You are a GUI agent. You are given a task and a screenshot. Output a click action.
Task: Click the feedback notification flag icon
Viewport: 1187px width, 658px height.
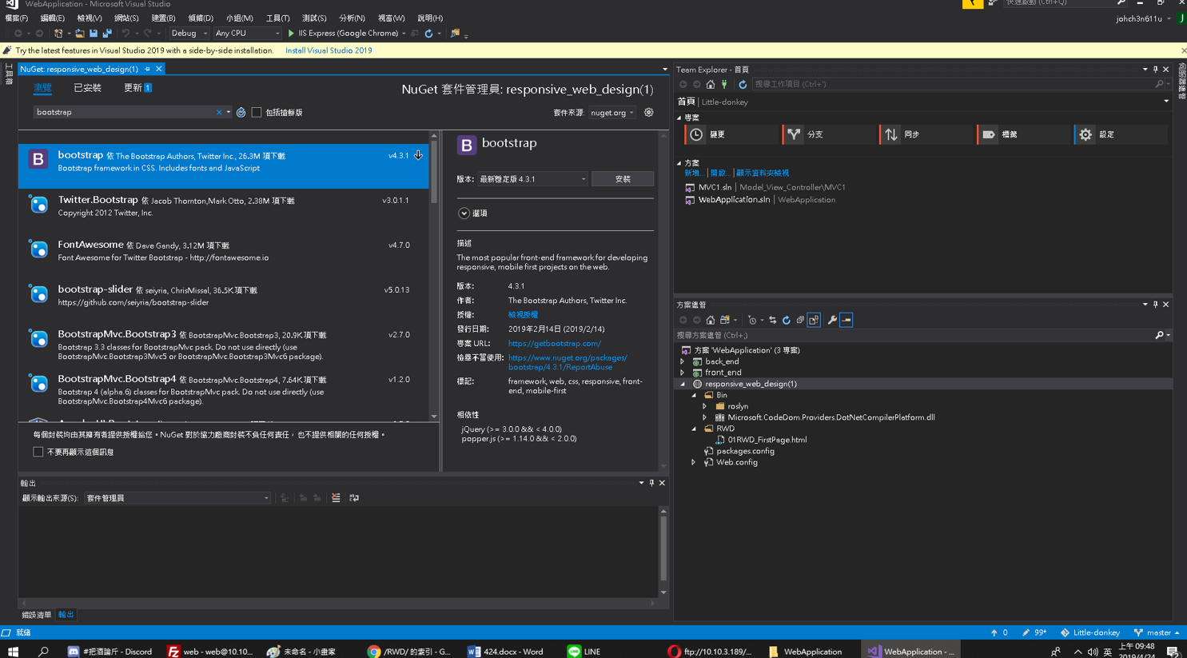pyautogui.click(x=973, y=3)
